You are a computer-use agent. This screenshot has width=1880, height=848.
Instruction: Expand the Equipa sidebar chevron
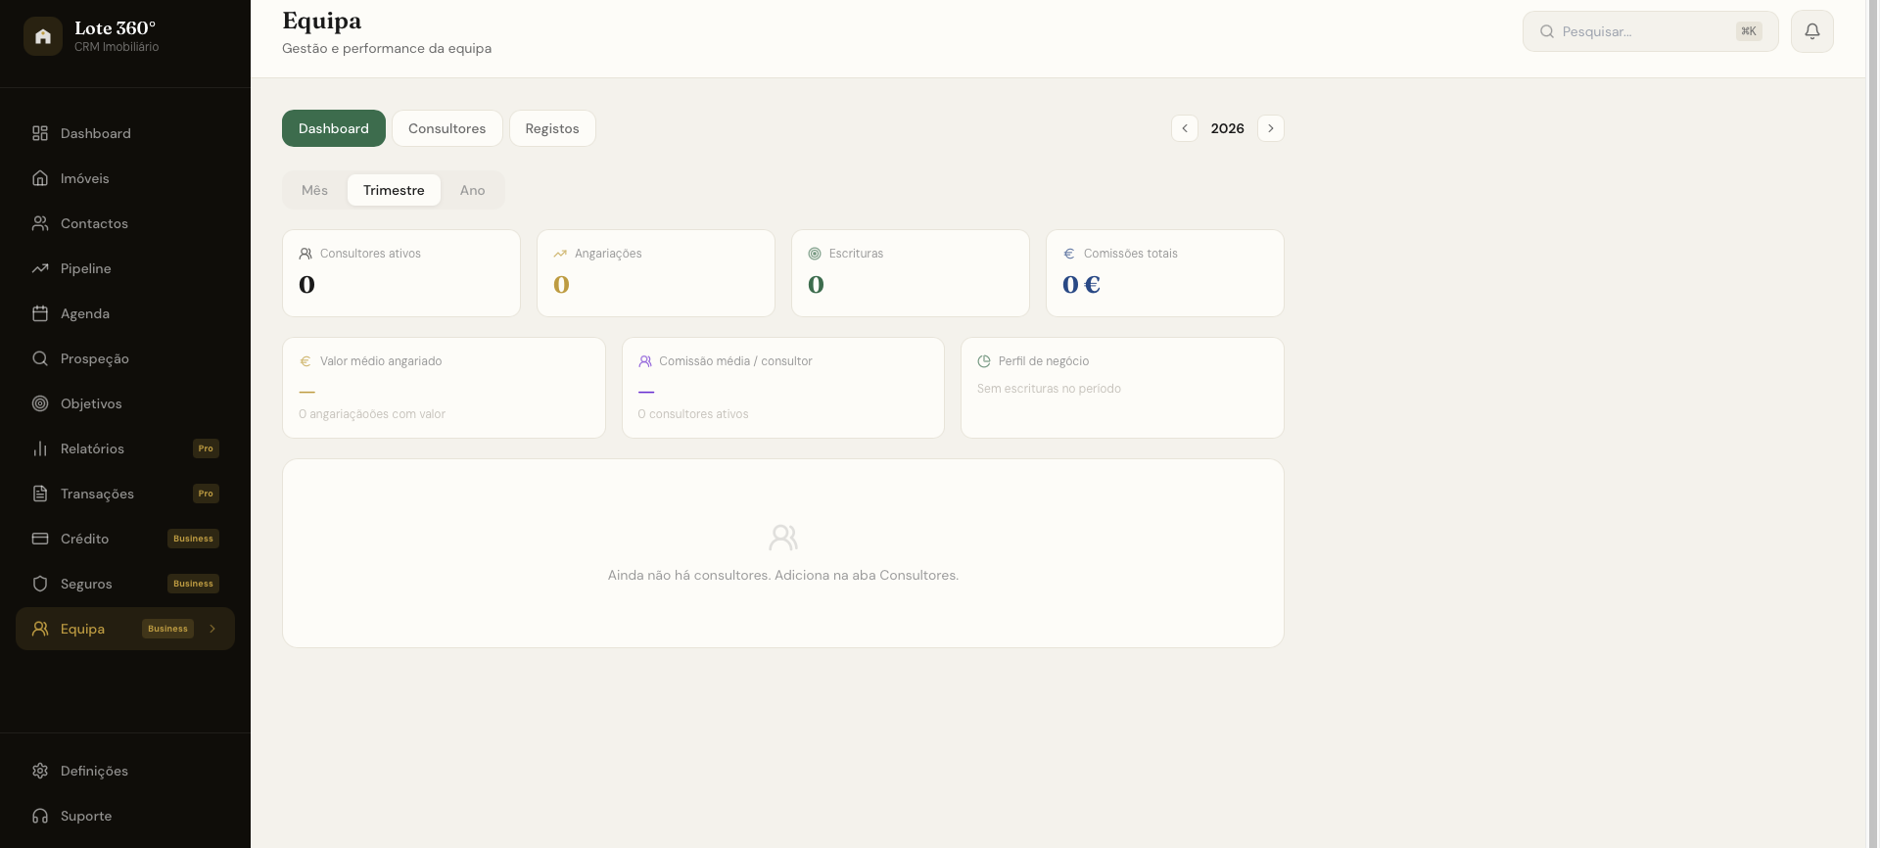coord(212,629)
